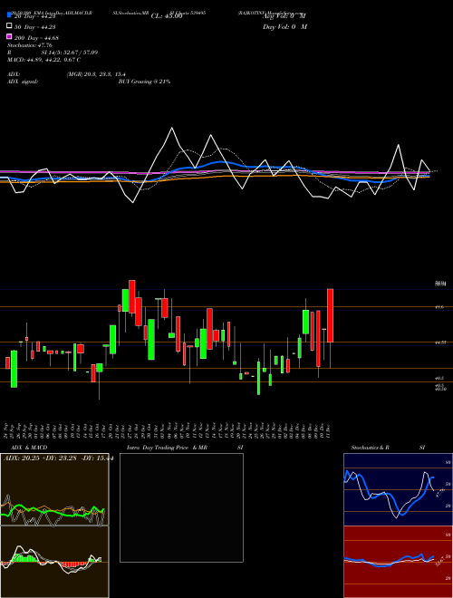Screen dimensions: 453x598
Task: Click the 'Intra Day Trading Price & MR' title
Action: pyautogui.click(x=167, y=448)
